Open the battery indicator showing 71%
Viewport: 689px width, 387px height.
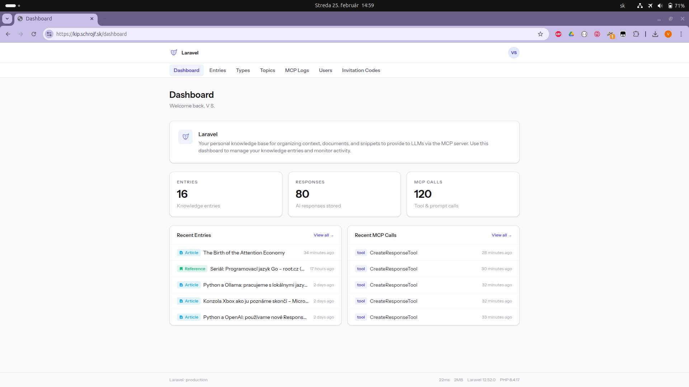point(676,5)
